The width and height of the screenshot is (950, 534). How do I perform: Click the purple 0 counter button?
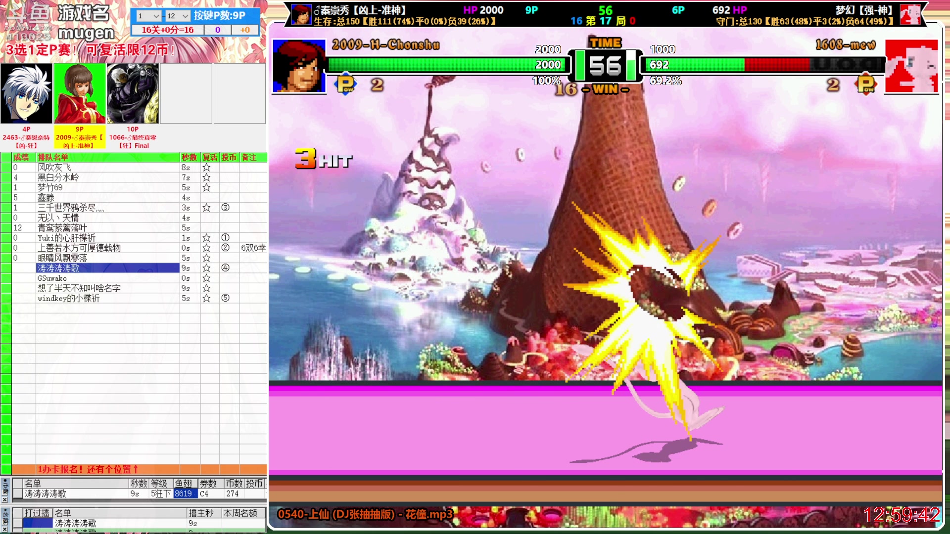(217, 30)
